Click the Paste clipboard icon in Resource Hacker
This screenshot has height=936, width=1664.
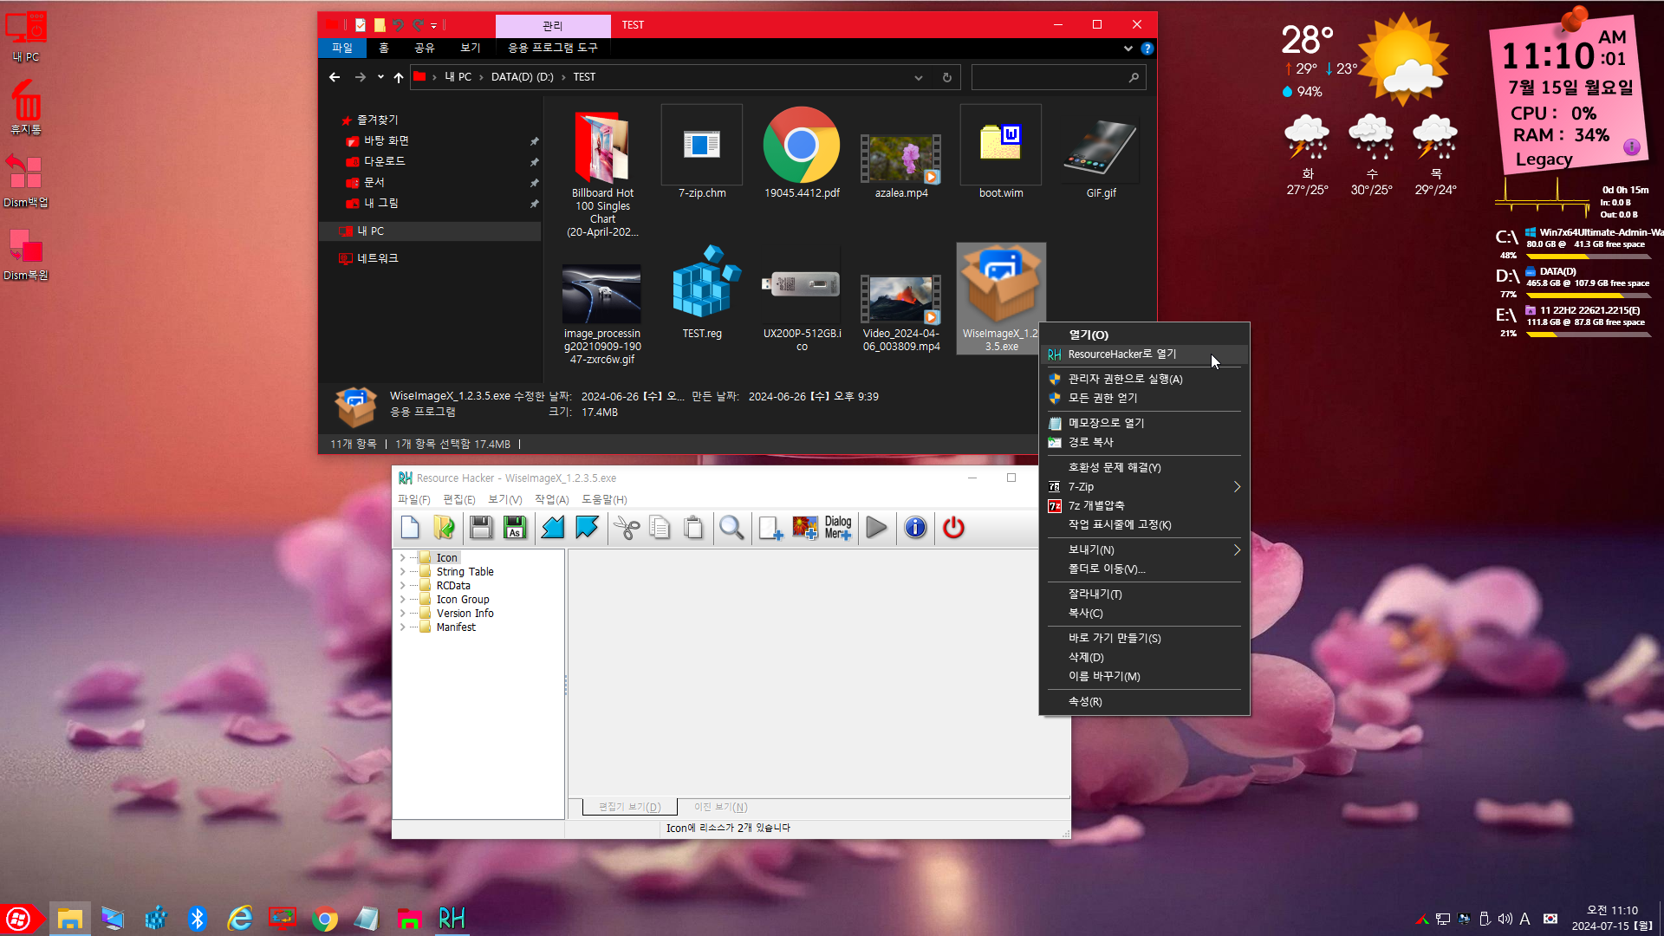coord(693,527)
